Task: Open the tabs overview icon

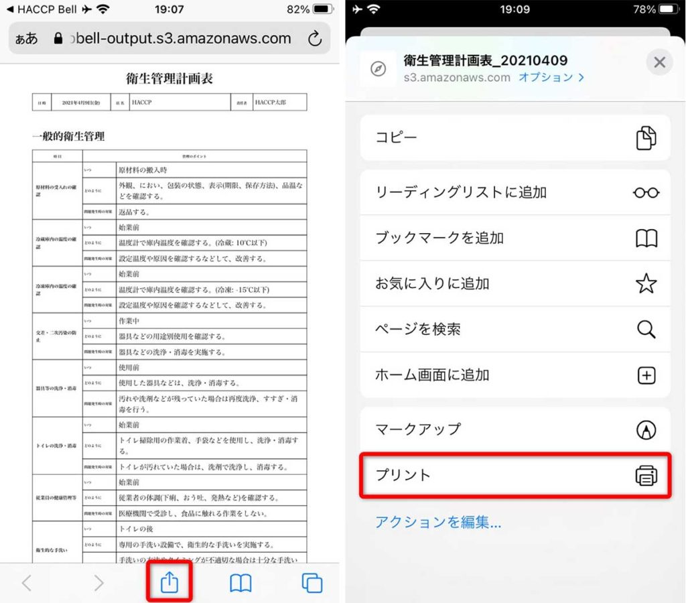Action: pyautogui.click(x=312, y=583)
